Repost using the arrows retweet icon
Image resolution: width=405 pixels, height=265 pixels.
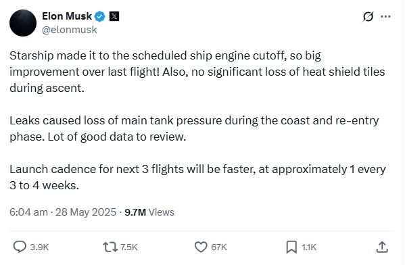(110, 247)
